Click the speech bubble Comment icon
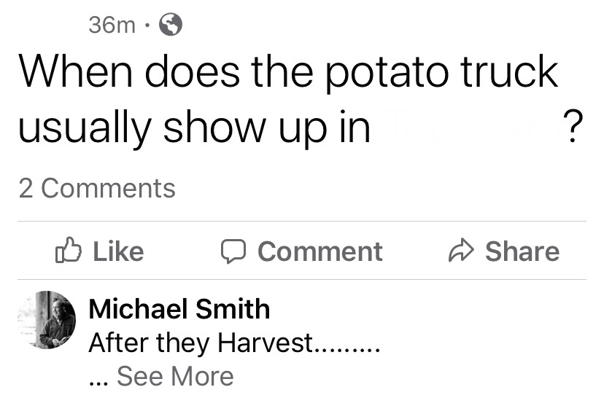Image resolution: width=604 pixels, height=414 pixels. click(233, 251)
